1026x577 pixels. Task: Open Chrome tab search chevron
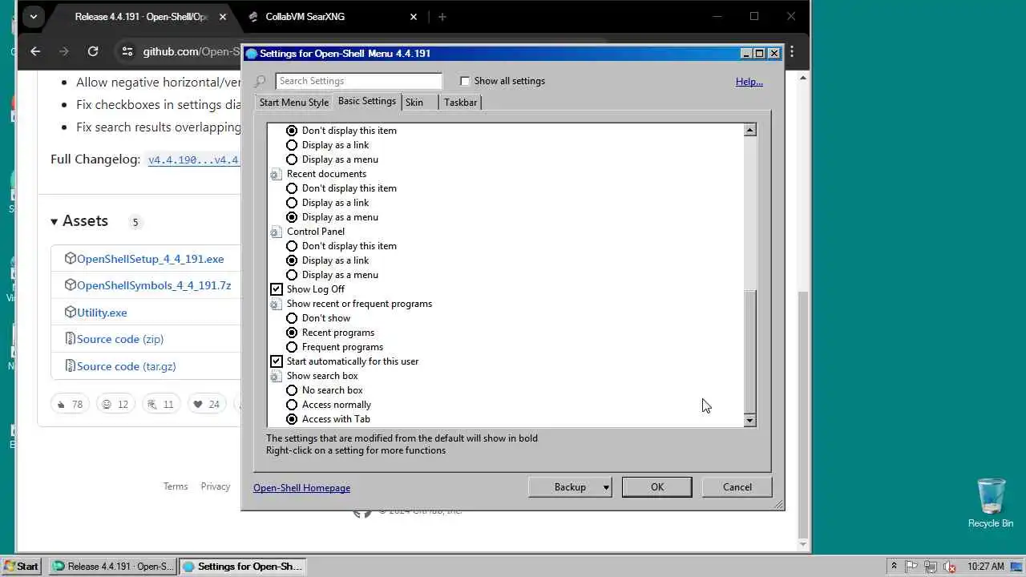(x=33, y=16)
